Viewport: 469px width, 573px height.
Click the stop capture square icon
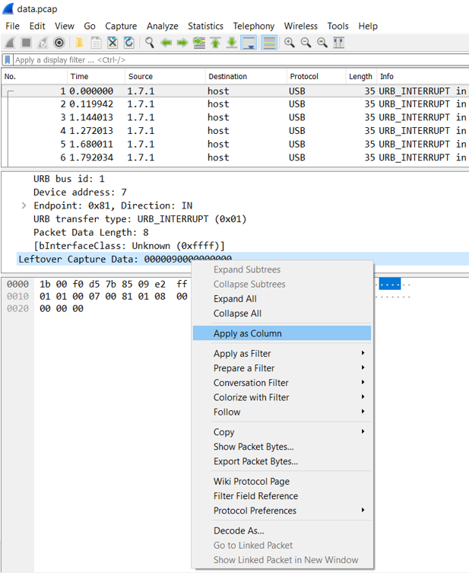tap(27, 43)
